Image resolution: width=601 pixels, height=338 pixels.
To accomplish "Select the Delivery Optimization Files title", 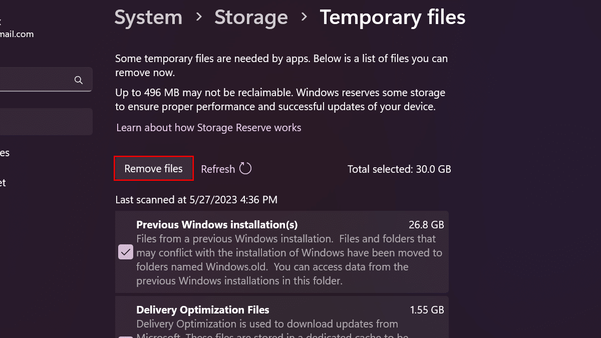I will (x=203, y=310).
